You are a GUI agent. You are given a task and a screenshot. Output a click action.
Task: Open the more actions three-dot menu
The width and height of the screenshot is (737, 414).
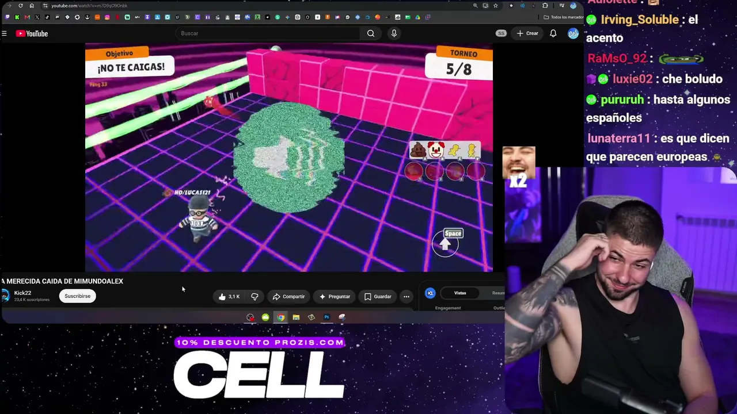pos(407,297)
